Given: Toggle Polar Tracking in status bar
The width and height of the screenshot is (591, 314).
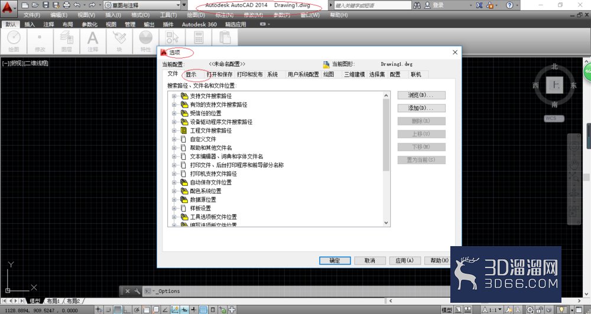Looking at the screenshot, I should click(137, 310).
